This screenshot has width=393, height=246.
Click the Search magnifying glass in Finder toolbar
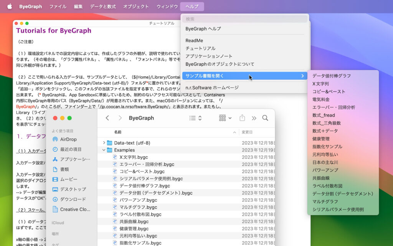(265, 118)
